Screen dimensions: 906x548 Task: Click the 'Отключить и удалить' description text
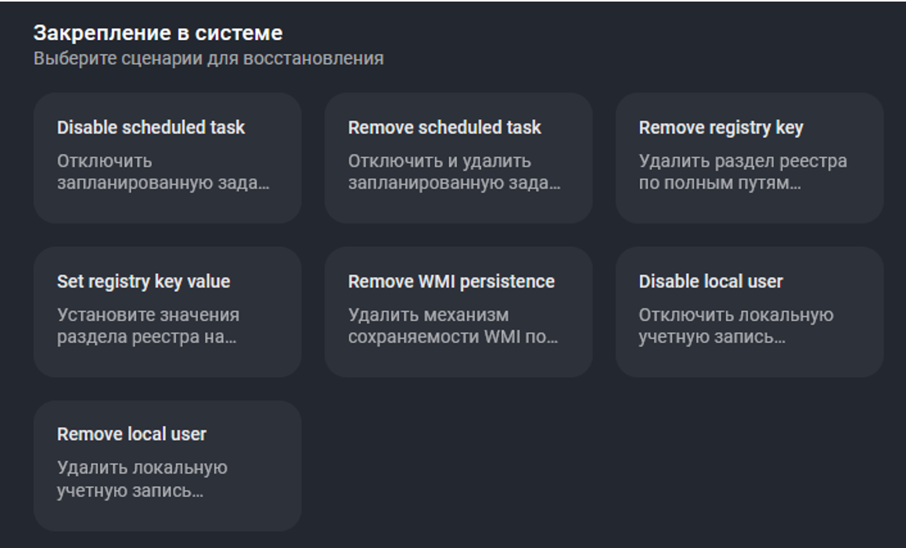tap(439, 161)
